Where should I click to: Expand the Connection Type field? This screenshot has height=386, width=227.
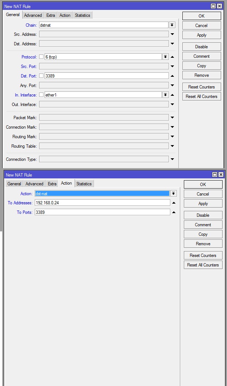pos(172,159)
